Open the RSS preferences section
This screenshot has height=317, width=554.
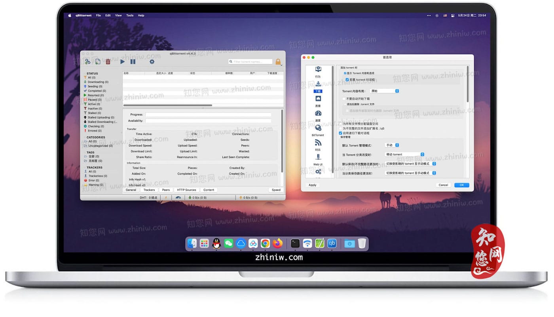318,145
